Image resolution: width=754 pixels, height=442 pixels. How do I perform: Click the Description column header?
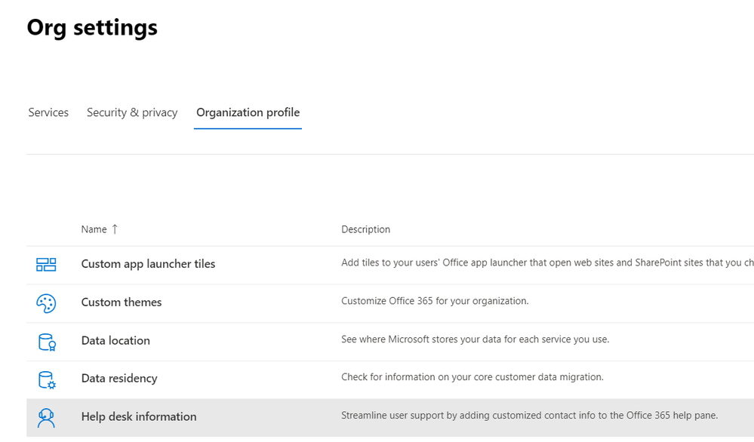tap(365, 229)
